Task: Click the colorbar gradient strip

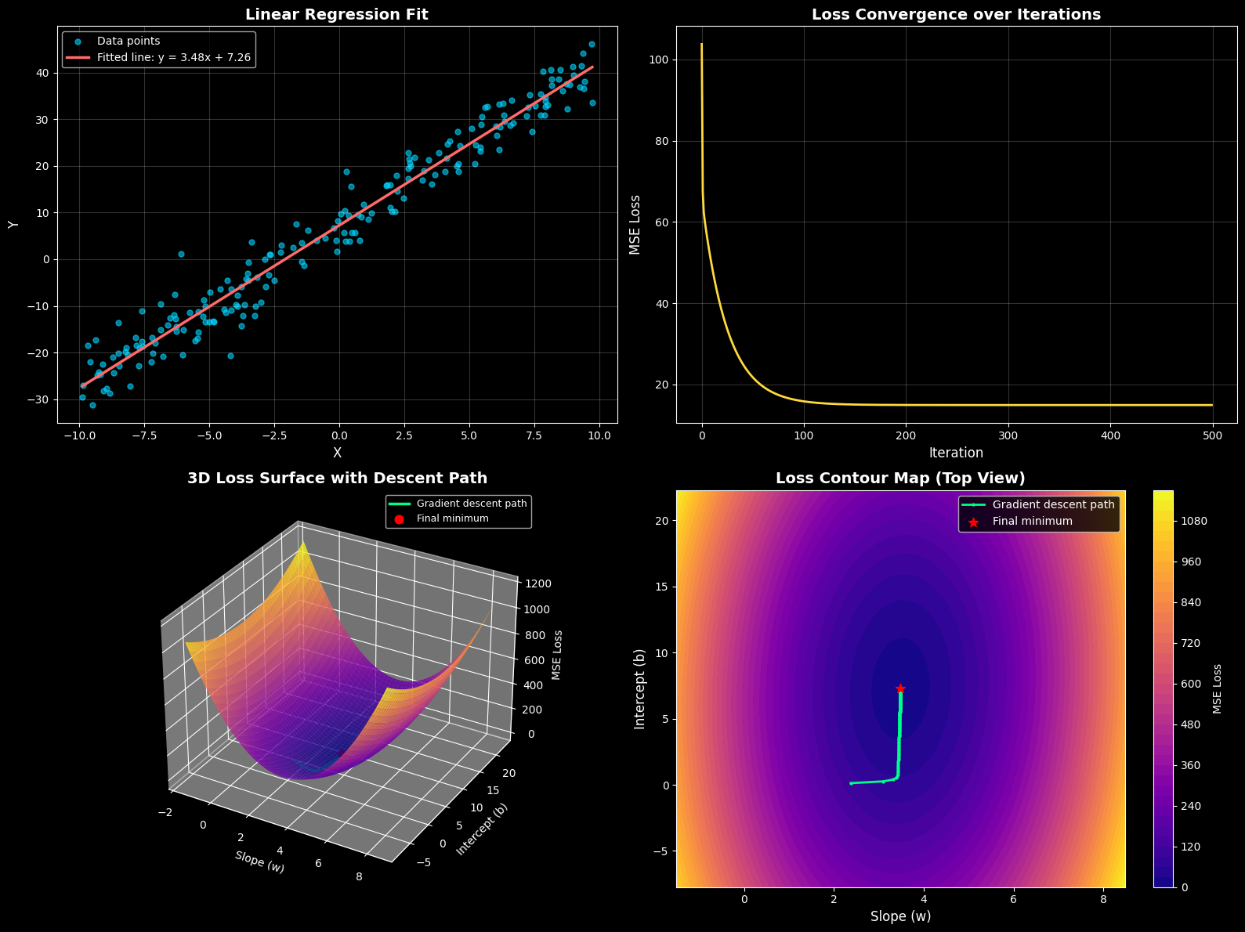Action: tap(1164, 688)
